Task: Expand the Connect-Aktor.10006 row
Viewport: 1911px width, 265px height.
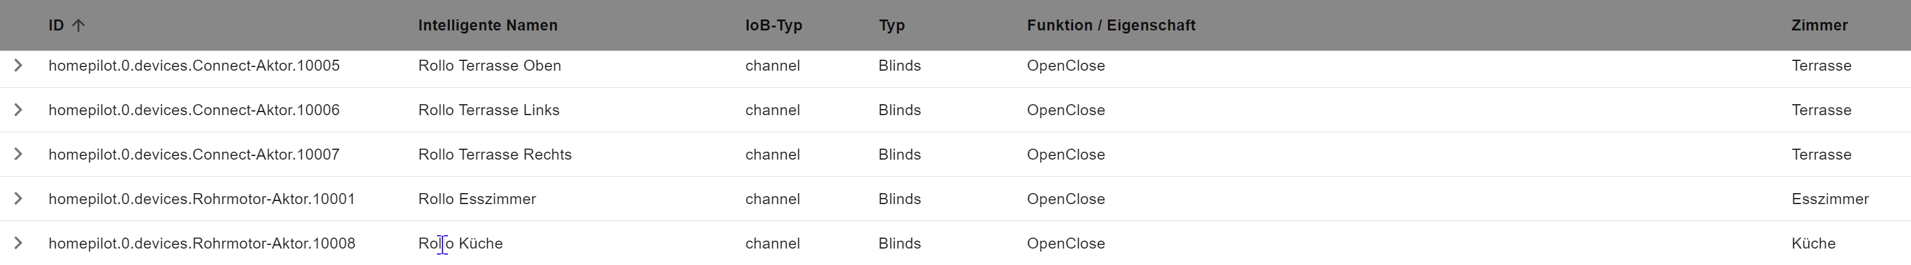Action: click(x=18, y=110)
